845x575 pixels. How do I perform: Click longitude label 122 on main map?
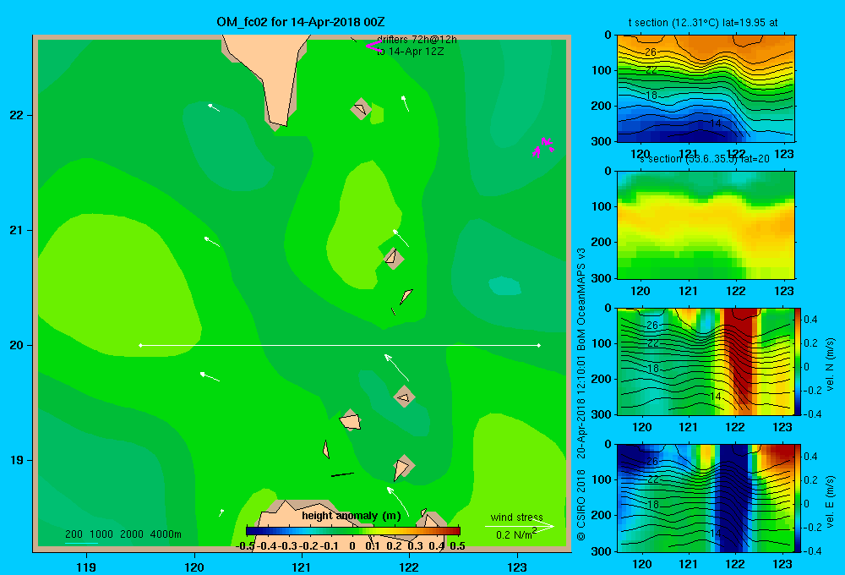point(409,567)
